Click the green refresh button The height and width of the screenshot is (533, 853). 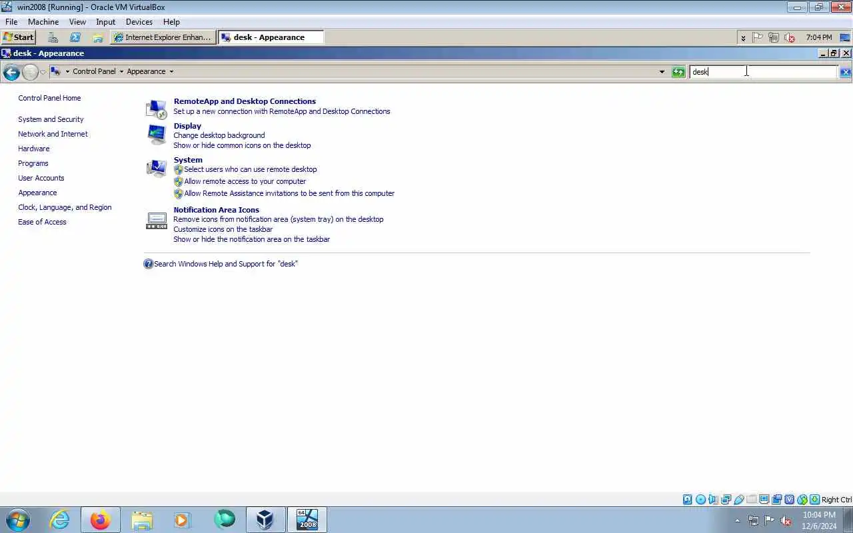678,72
